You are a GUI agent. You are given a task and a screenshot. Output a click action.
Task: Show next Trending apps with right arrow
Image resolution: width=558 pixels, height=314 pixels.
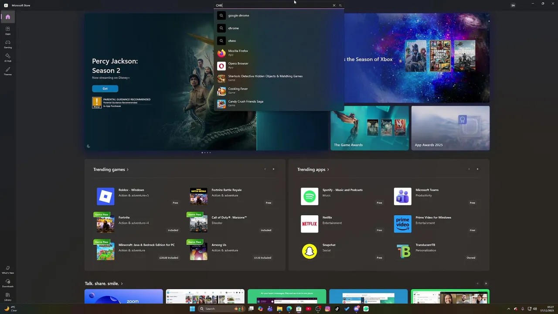477,169
